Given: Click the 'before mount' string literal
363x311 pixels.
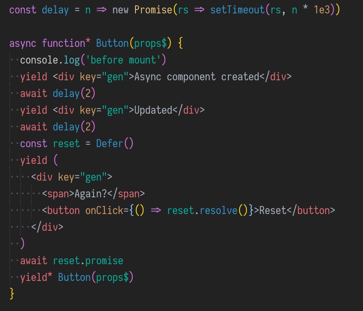Looking at the screenshot, I should 123,60.
